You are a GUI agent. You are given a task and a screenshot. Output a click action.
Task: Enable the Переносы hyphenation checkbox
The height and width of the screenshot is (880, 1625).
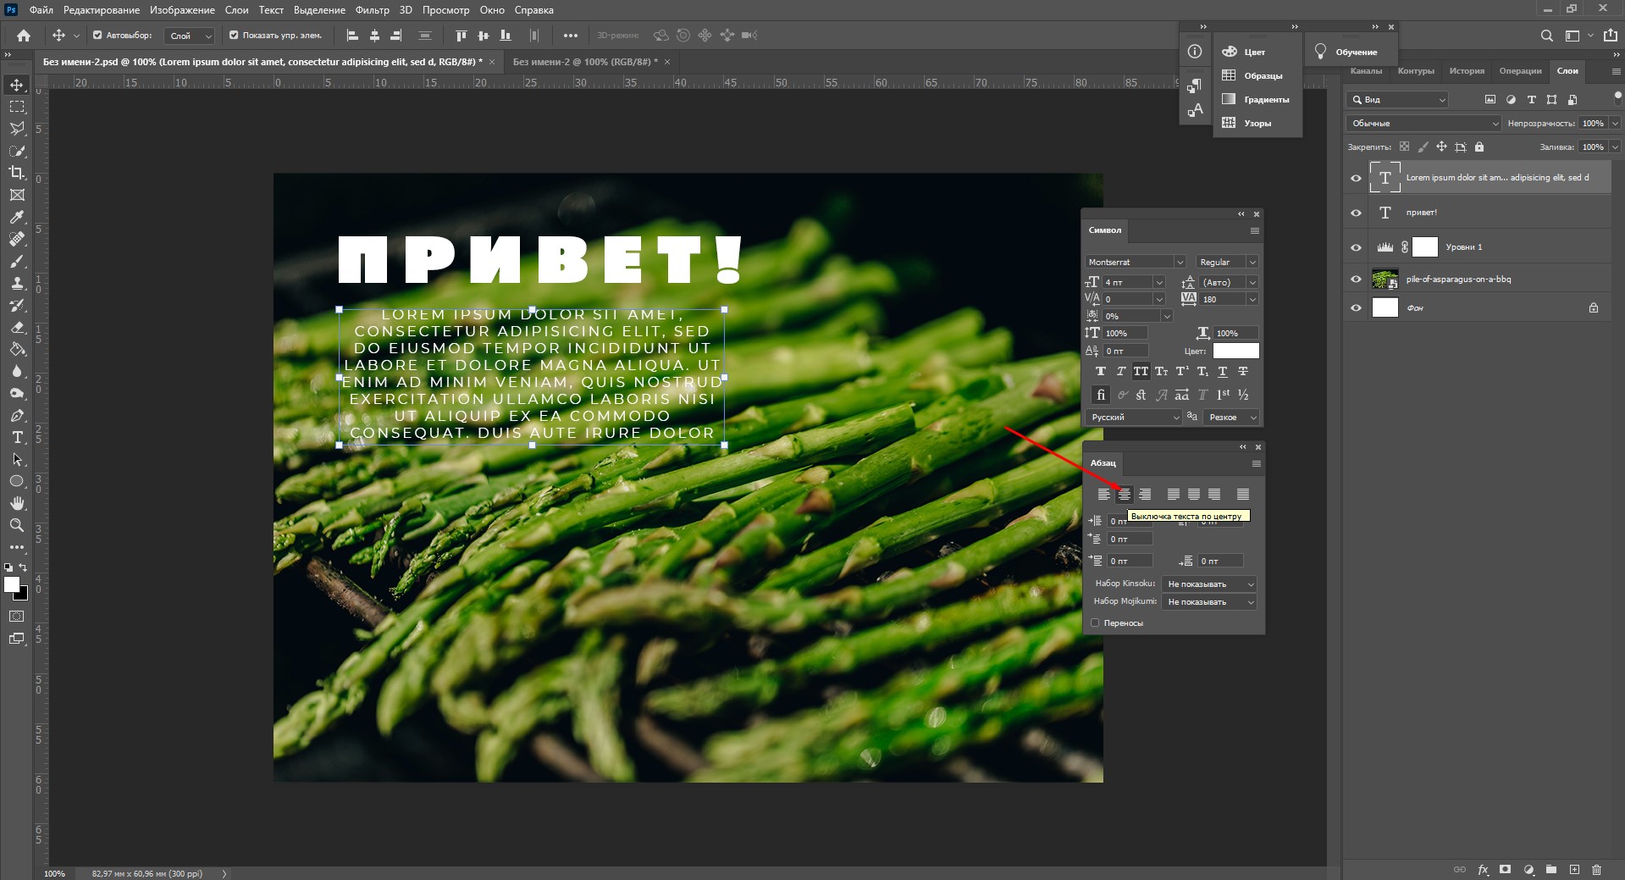(x=1095, y=623)
